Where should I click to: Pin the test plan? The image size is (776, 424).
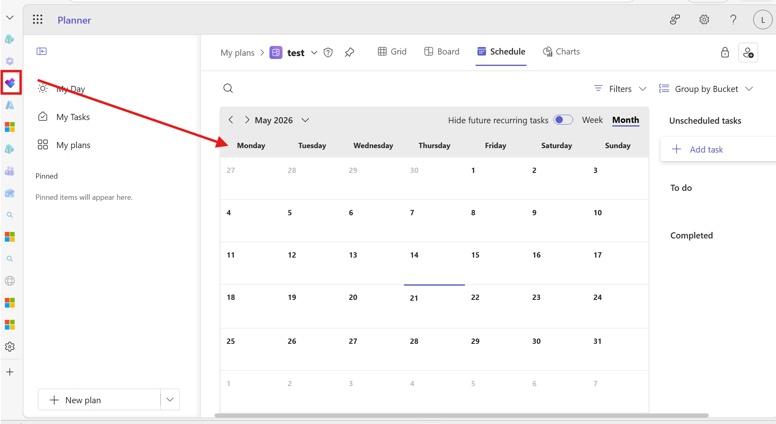(349, 52)
